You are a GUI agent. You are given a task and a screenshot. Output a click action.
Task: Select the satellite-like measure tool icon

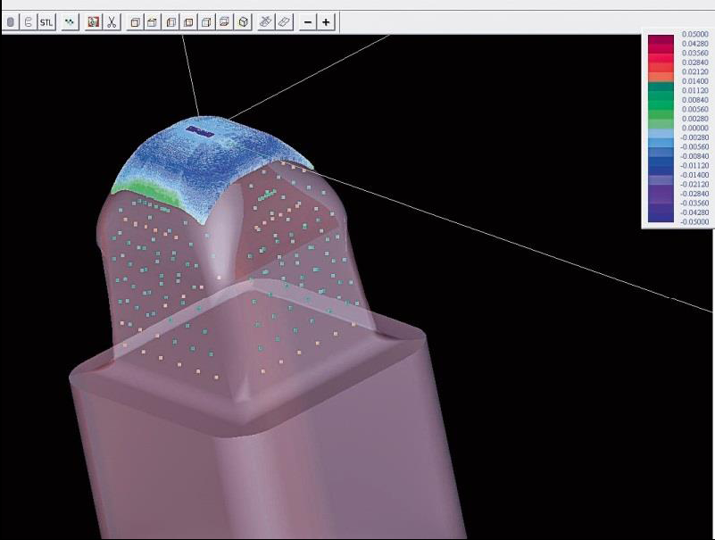coord(265,22)
